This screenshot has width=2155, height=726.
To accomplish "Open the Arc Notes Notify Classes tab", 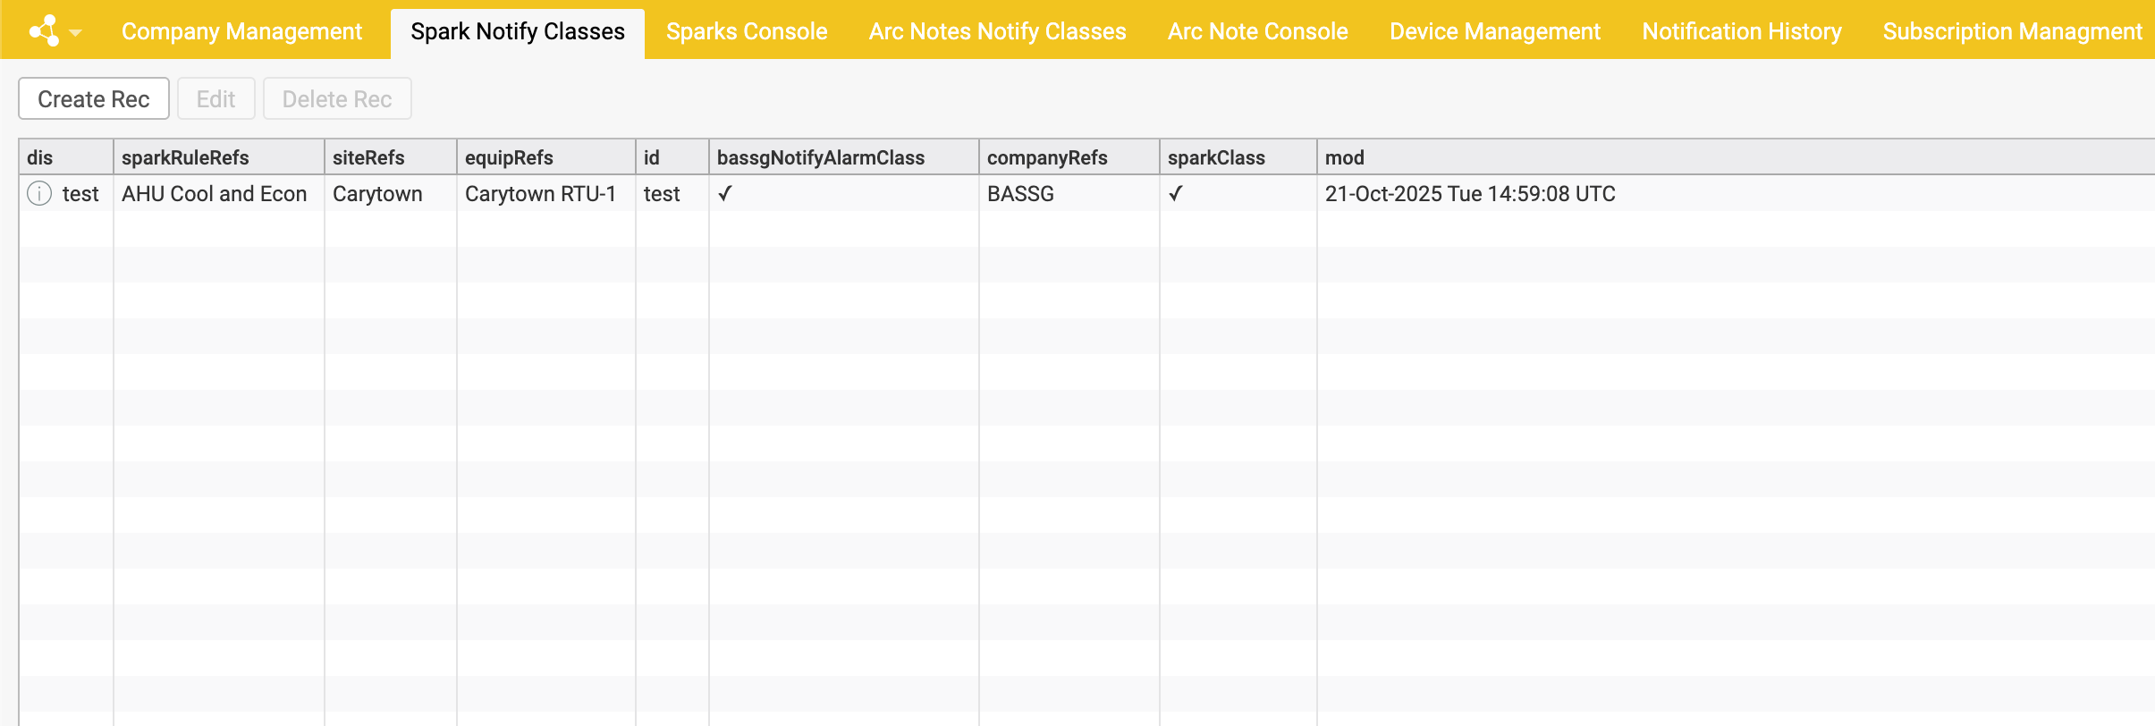I will pyautogui.click(x=997, y=31).
